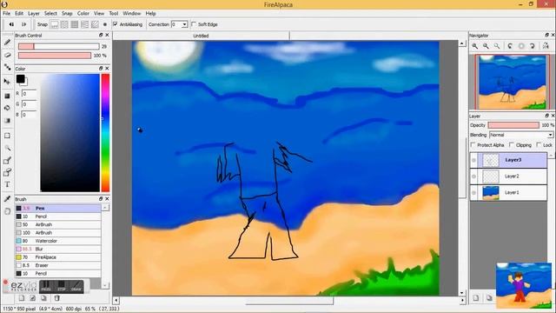
Task: Enable crisscross snap icon
Action: click(x=75, y=24)
